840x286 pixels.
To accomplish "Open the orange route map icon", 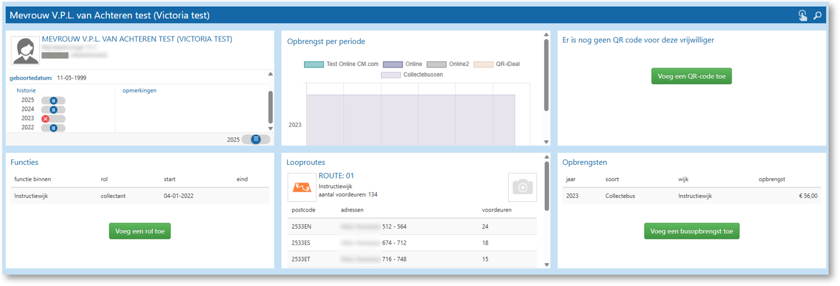I will (x=302, y=187).
